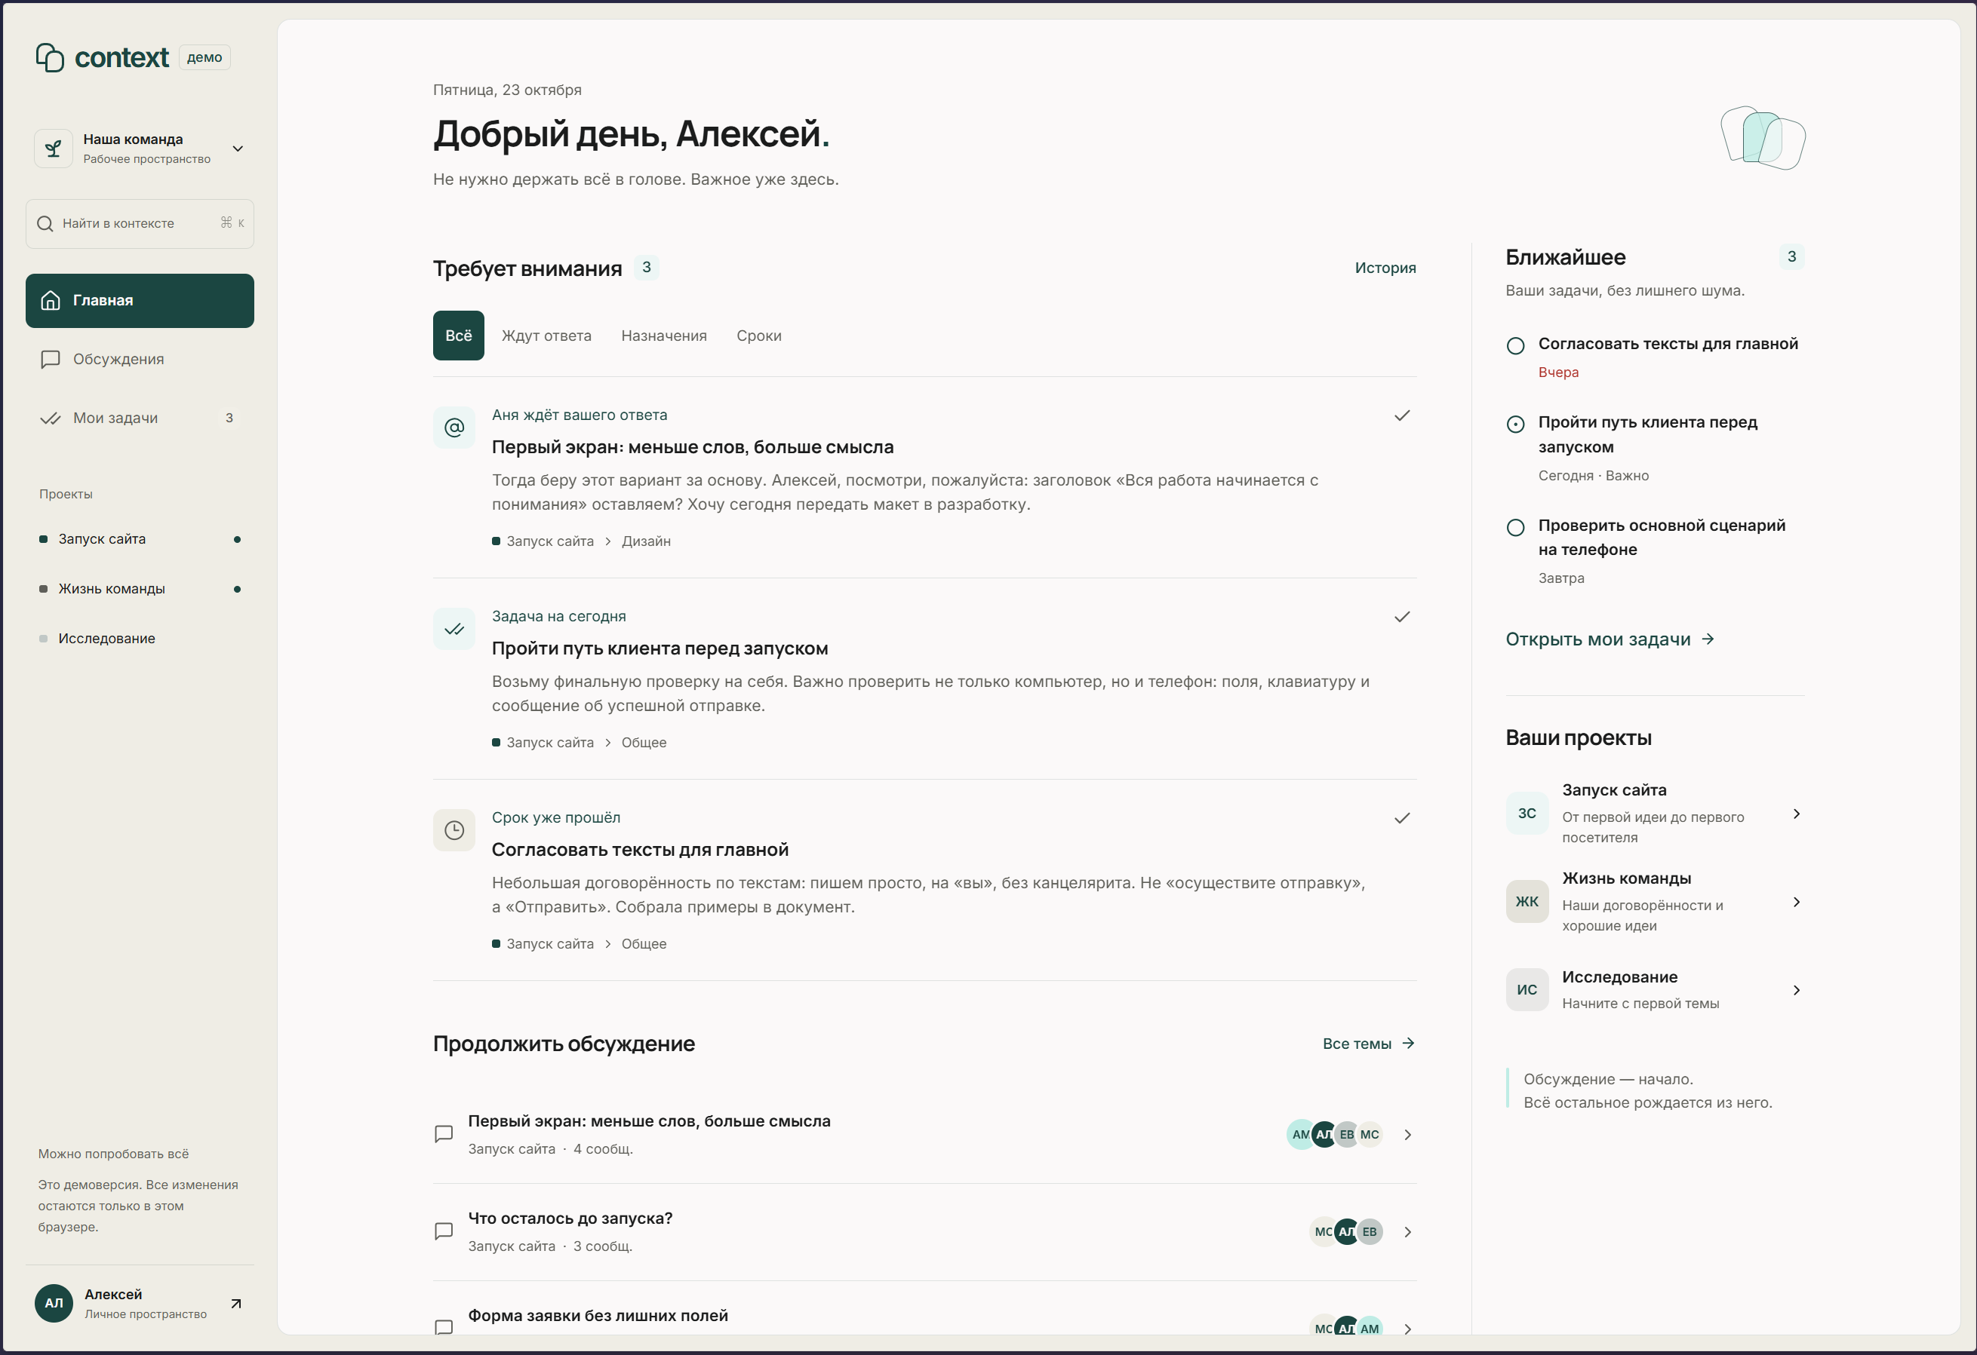Image resolution: width=1977 pixels, height=1355 pixels.
Task: Expand Что осталось до запуска? thread chevron
Action: click(1408, 1232)
